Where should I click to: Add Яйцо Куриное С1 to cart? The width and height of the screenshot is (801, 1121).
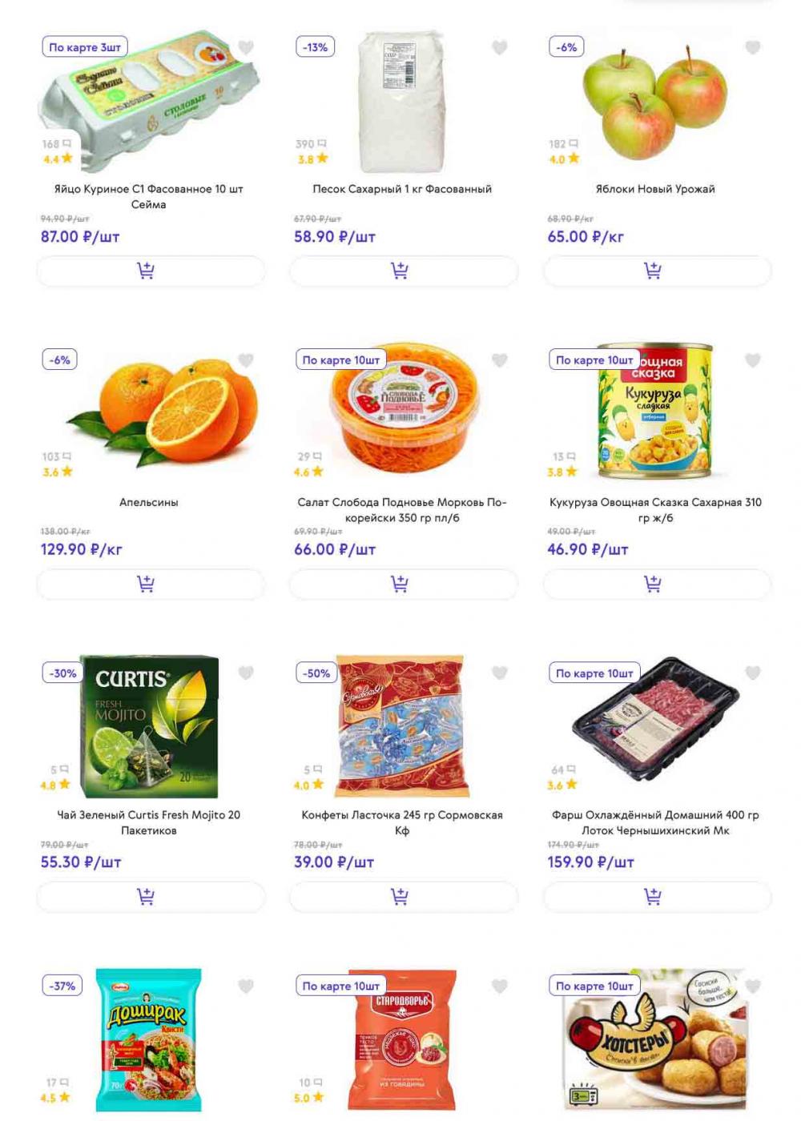(x=150, y=271)
